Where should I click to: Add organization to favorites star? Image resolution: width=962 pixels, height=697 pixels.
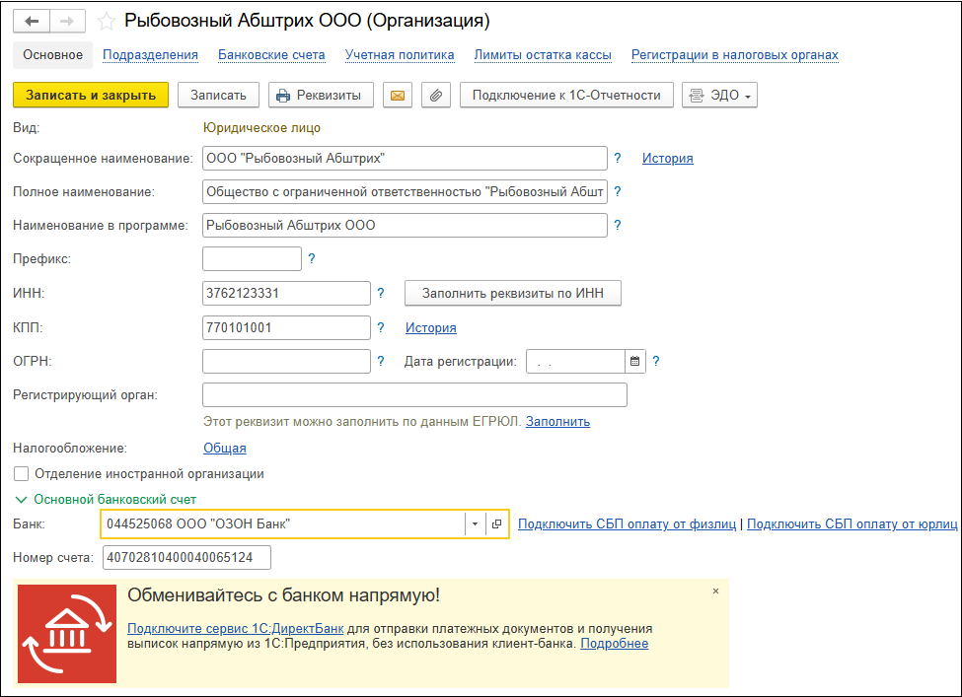click(x=107, y=21)
